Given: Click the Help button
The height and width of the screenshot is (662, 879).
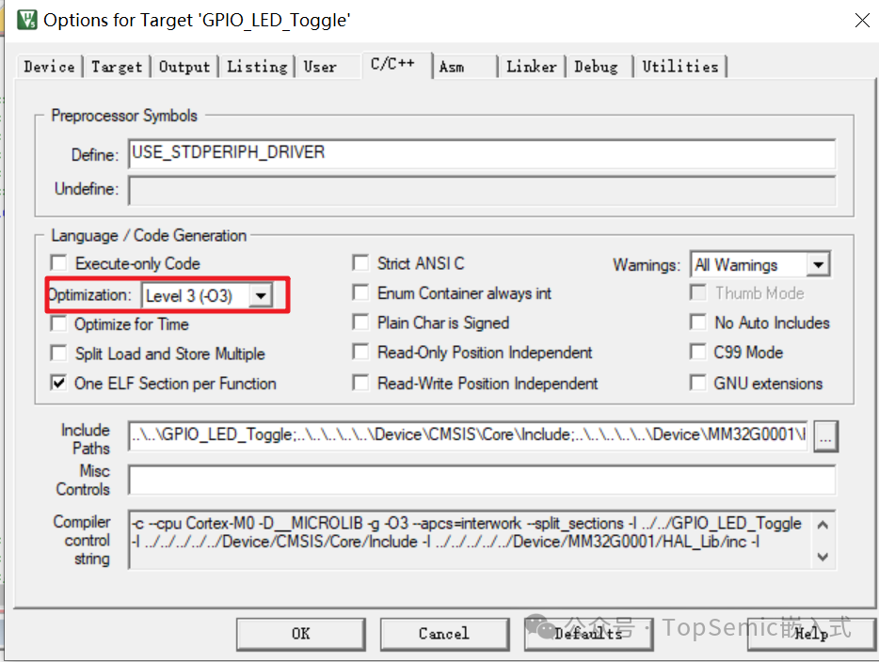Looking at the screenshot, I should 811,634.
